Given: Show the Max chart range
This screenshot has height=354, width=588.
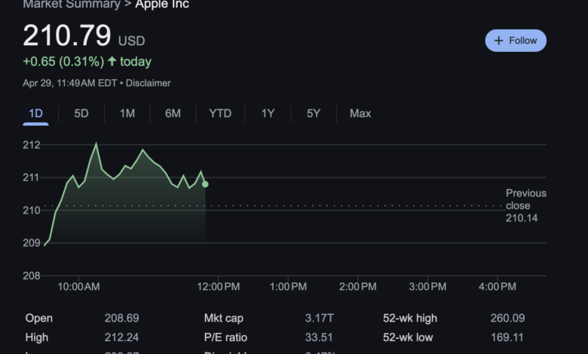Looking at the screenshot, I should 360,114.
